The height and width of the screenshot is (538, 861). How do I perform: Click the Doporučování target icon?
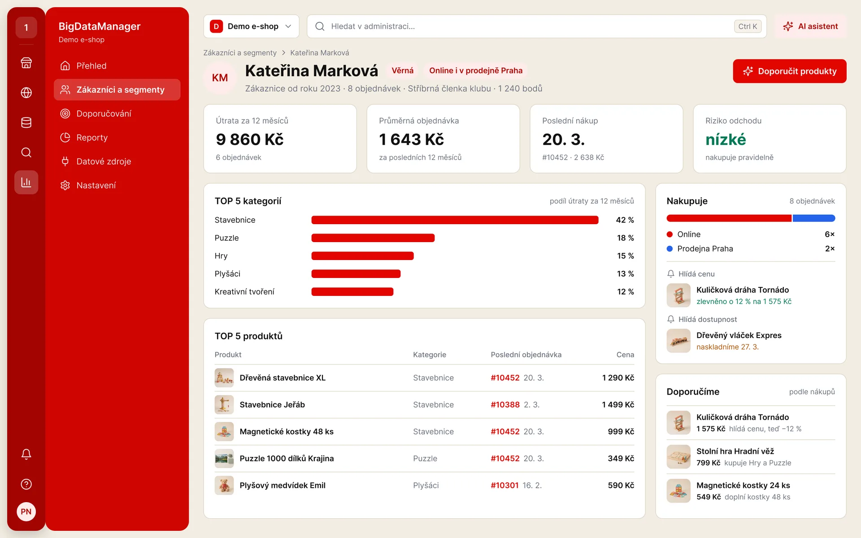pos(65,113)
